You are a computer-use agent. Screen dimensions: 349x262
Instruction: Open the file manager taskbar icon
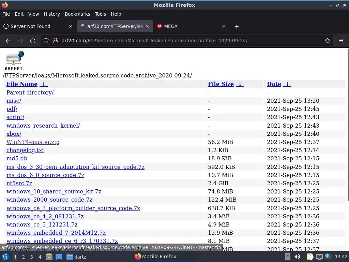(x=49, y=257)
